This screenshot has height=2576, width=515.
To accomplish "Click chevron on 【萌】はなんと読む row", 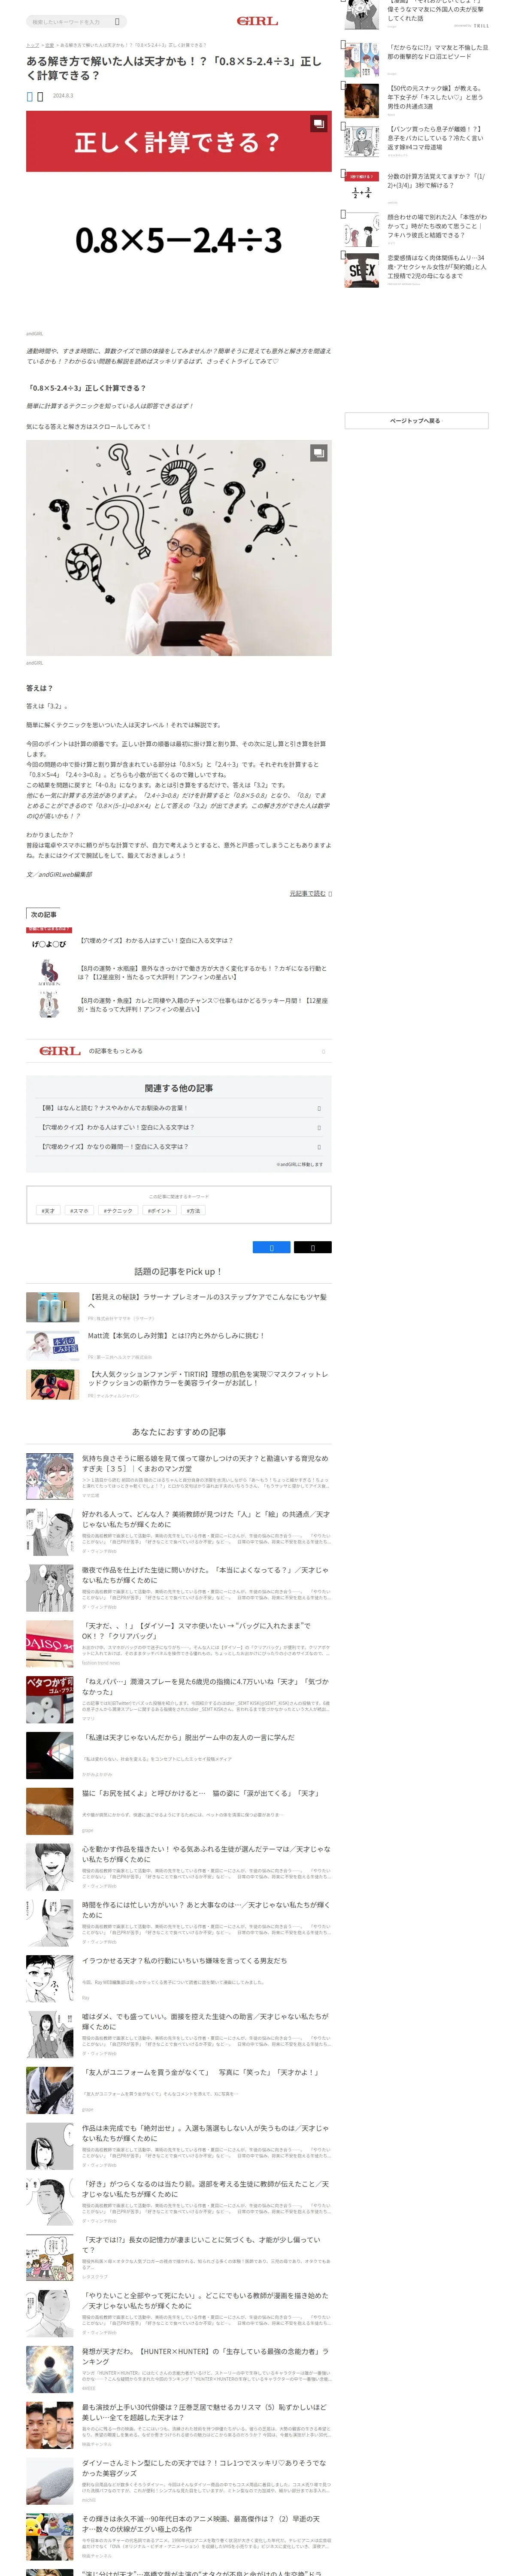I will [x=319, y=1108].
